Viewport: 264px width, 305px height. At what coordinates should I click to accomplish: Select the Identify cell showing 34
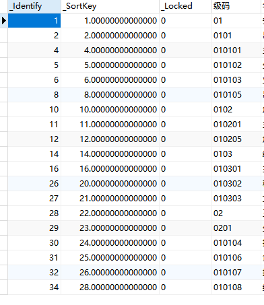click(34, 287)
